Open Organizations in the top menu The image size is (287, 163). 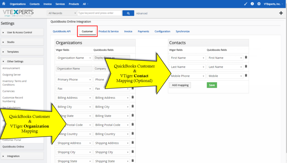(18, 4)
